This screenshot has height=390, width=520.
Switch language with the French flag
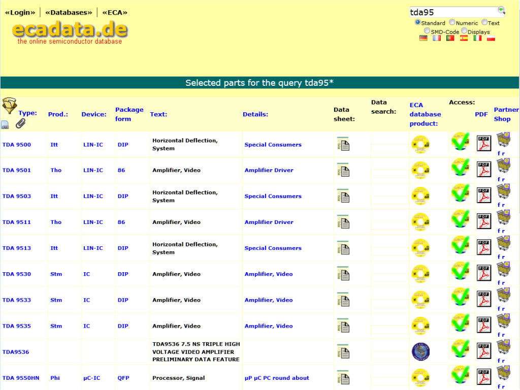coord(437,38)
